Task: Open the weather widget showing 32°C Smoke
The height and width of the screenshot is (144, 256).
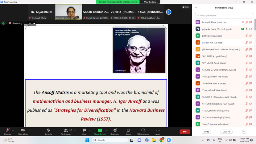Action: pyautogui.click(x=9, y=140)
